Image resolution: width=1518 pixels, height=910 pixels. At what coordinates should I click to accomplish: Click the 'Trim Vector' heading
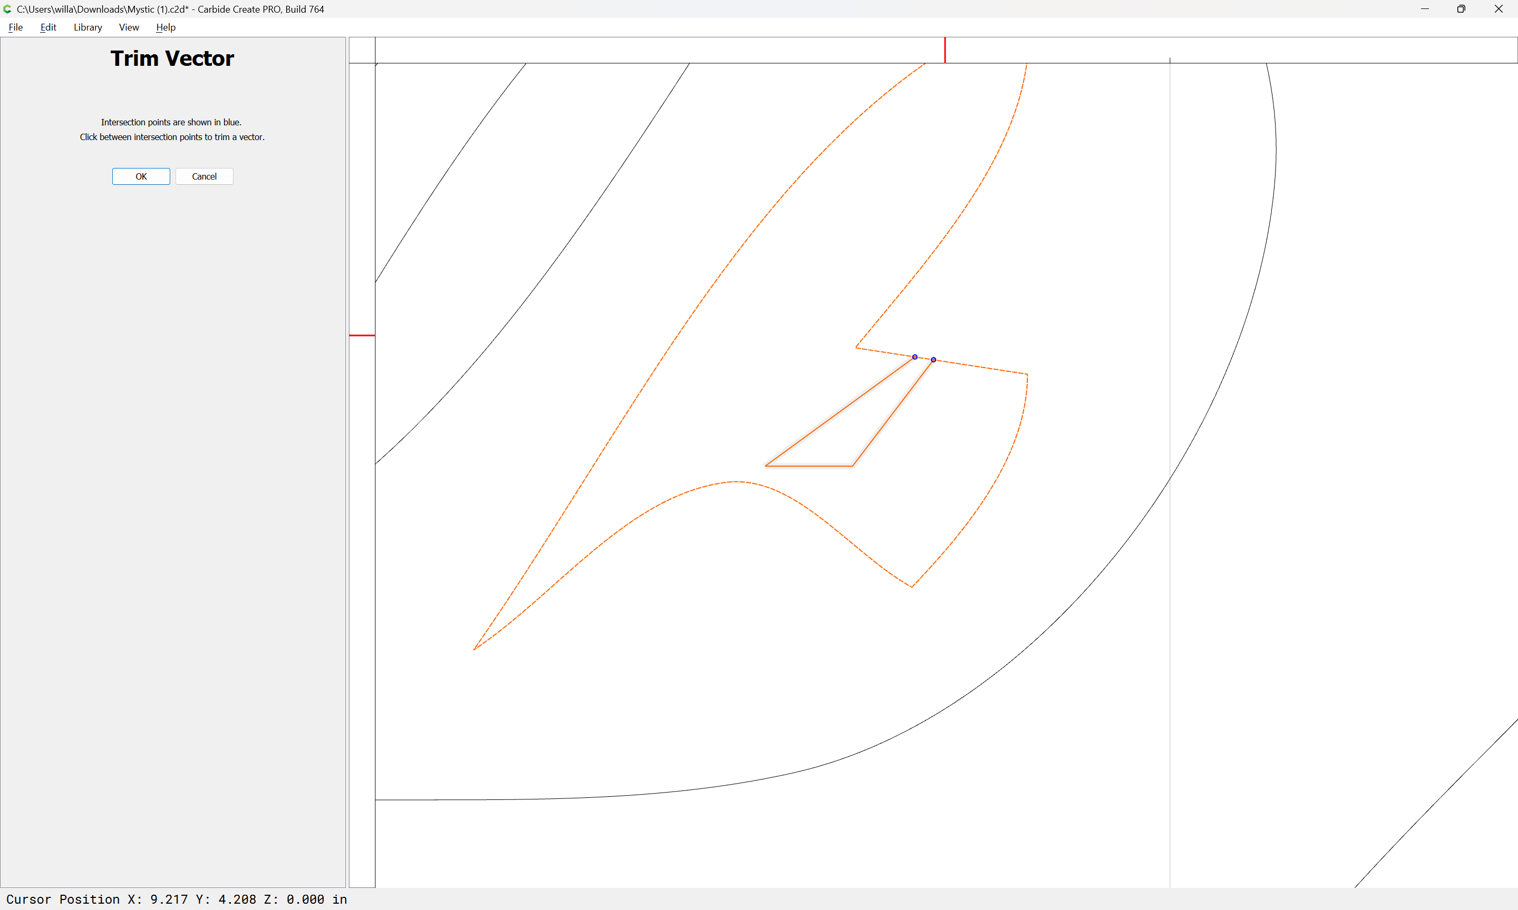tap(172, 58)
